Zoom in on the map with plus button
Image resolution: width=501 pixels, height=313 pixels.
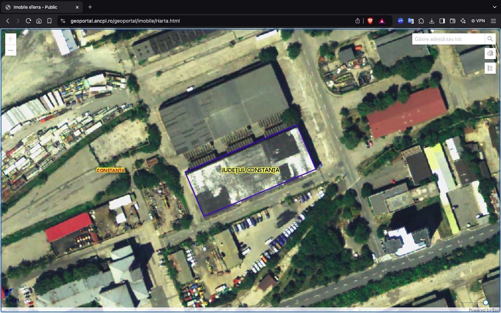point(11,39)
